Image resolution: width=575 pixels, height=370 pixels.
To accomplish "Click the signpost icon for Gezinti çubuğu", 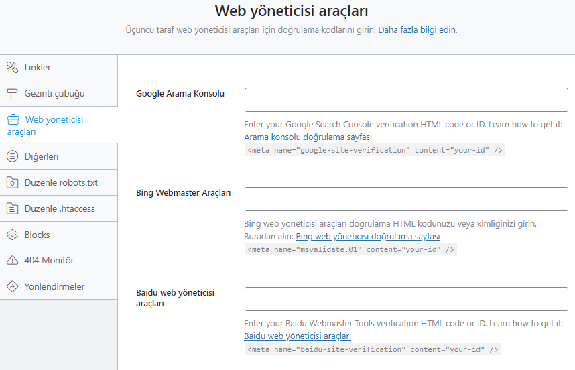I will [12, 93].
